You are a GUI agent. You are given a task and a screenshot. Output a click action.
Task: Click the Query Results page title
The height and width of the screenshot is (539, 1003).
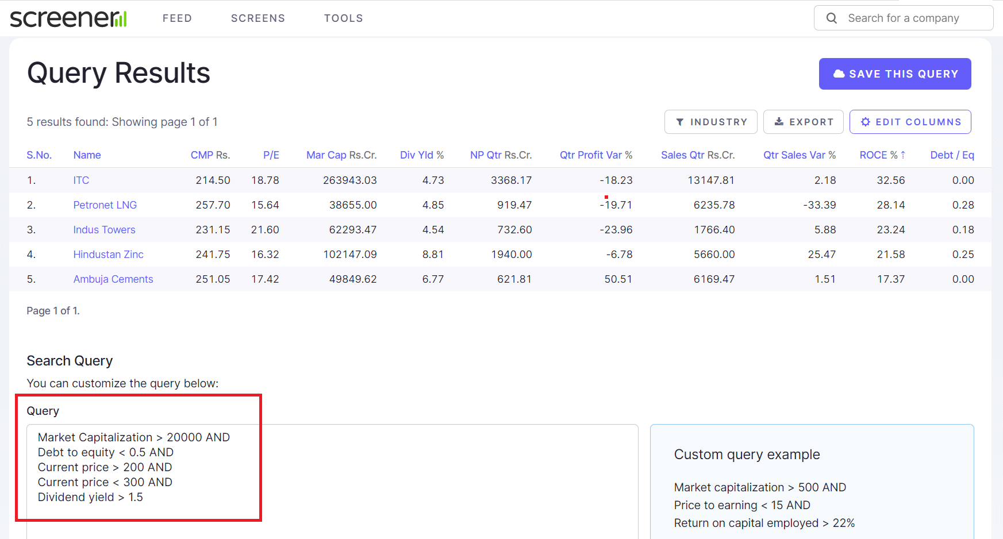[118, 73]
